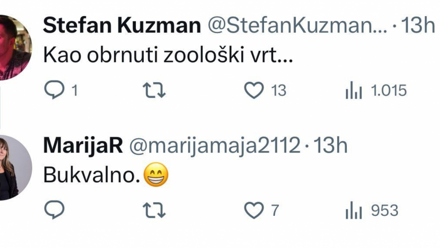This screenshot has height=248, width=440.
Task: Reply to Stefan Kuzman's tweet
Action: pos(53,90)
